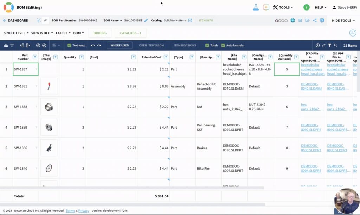The width and height of the screenshot is (360, 215).
Task: Select the Brakes description cell
Action: tap(208, 148)
